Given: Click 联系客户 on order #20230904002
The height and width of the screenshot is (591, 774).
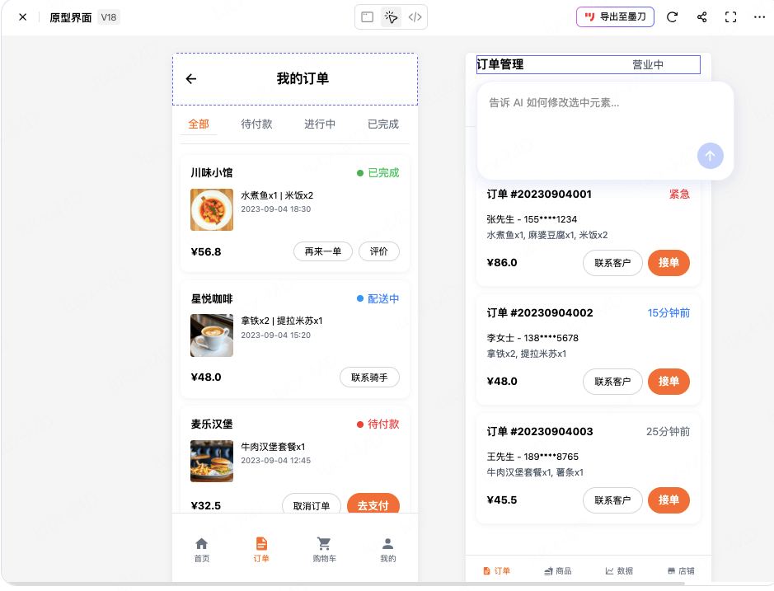Looking at the screenshot, I should coord(612,382).
